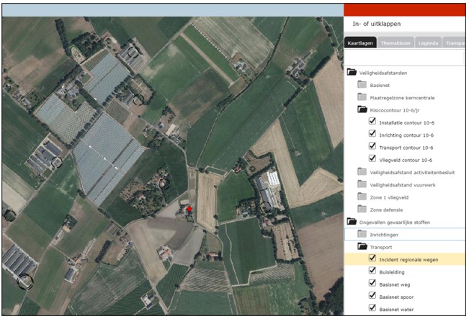Select Zone 1 vliegveld label
The height and width of the screenshot is (319, 469).
[x=389, y=197]
